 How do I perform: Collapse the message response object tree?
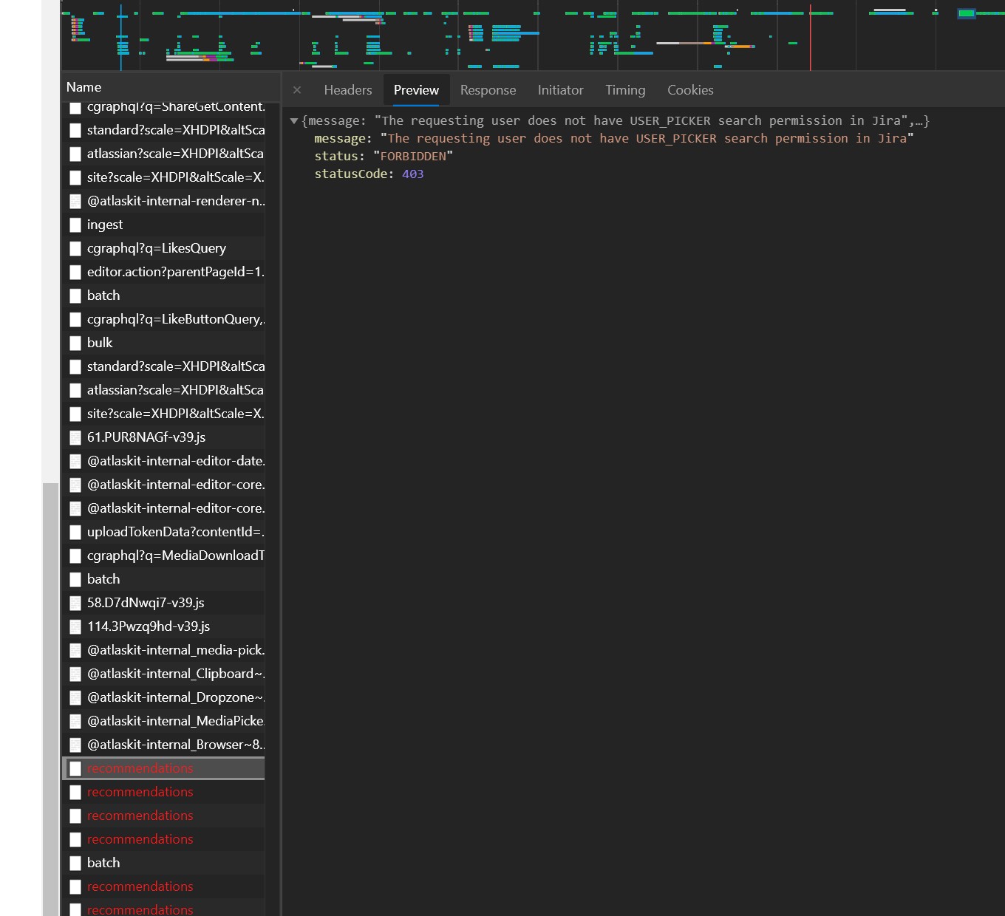coord(294,121)
